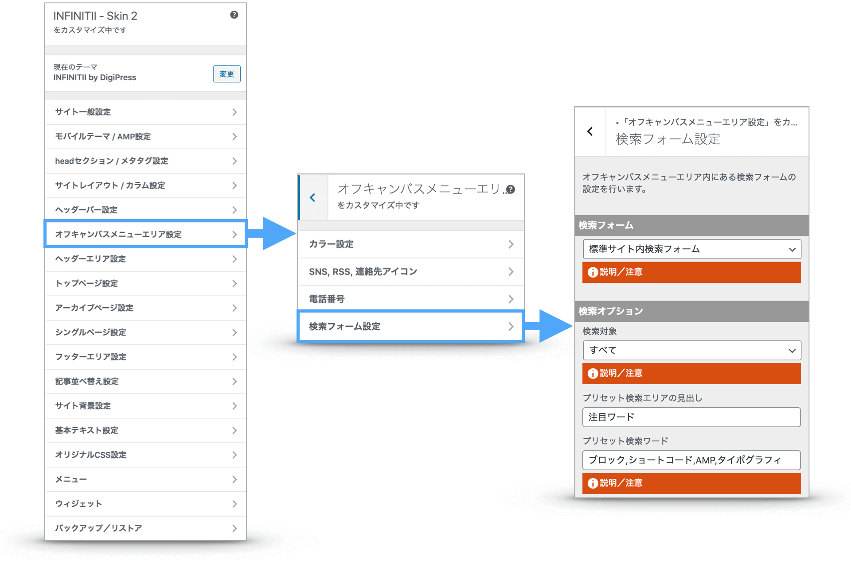Click help icon in off-canvas menu panel header
851x571 pixels.
[511, 189]
